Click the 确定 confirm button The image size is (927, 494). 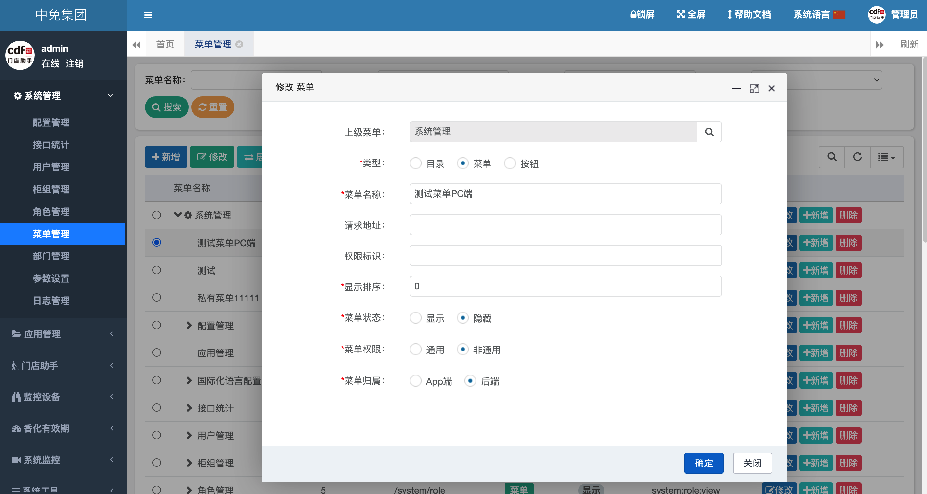703,463
